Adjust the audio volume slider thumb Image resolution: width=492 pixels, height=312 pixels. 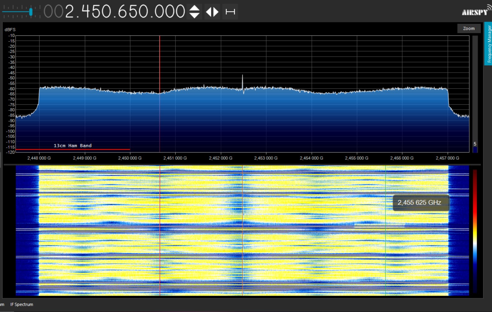[x=31, y=12]
